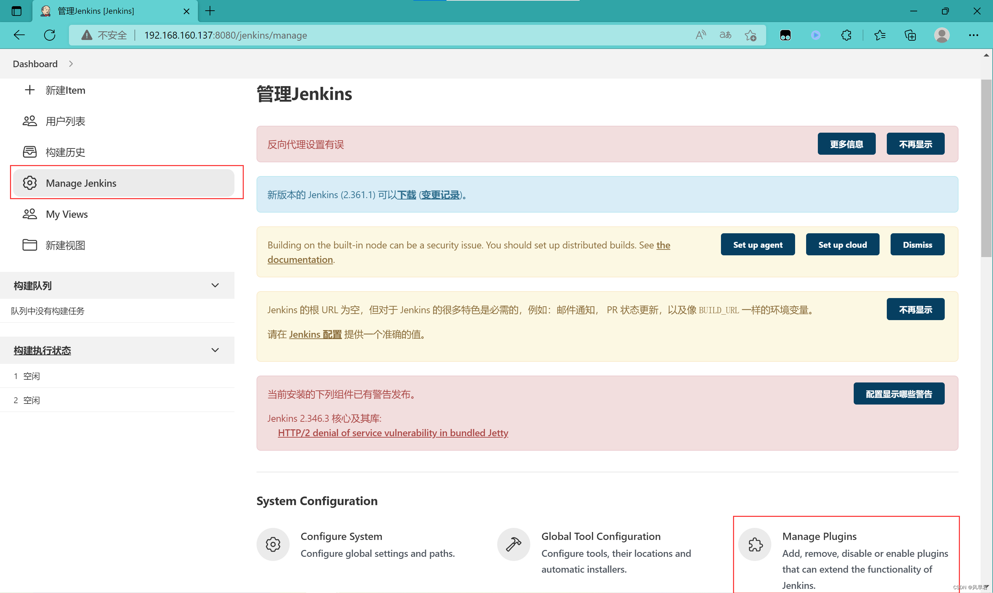Click the translate page icon

point(725,35)
